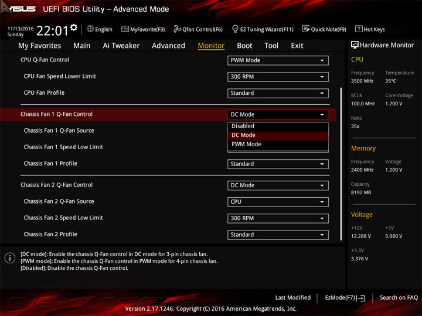Click the EzMode exit arrow icon
This screenshot has height=316, width=422.
point(361,298)
